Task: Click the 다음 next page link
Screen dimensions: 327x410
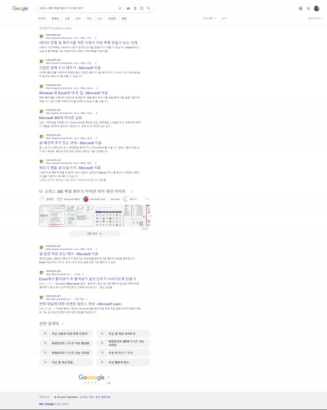Action: 108,383
